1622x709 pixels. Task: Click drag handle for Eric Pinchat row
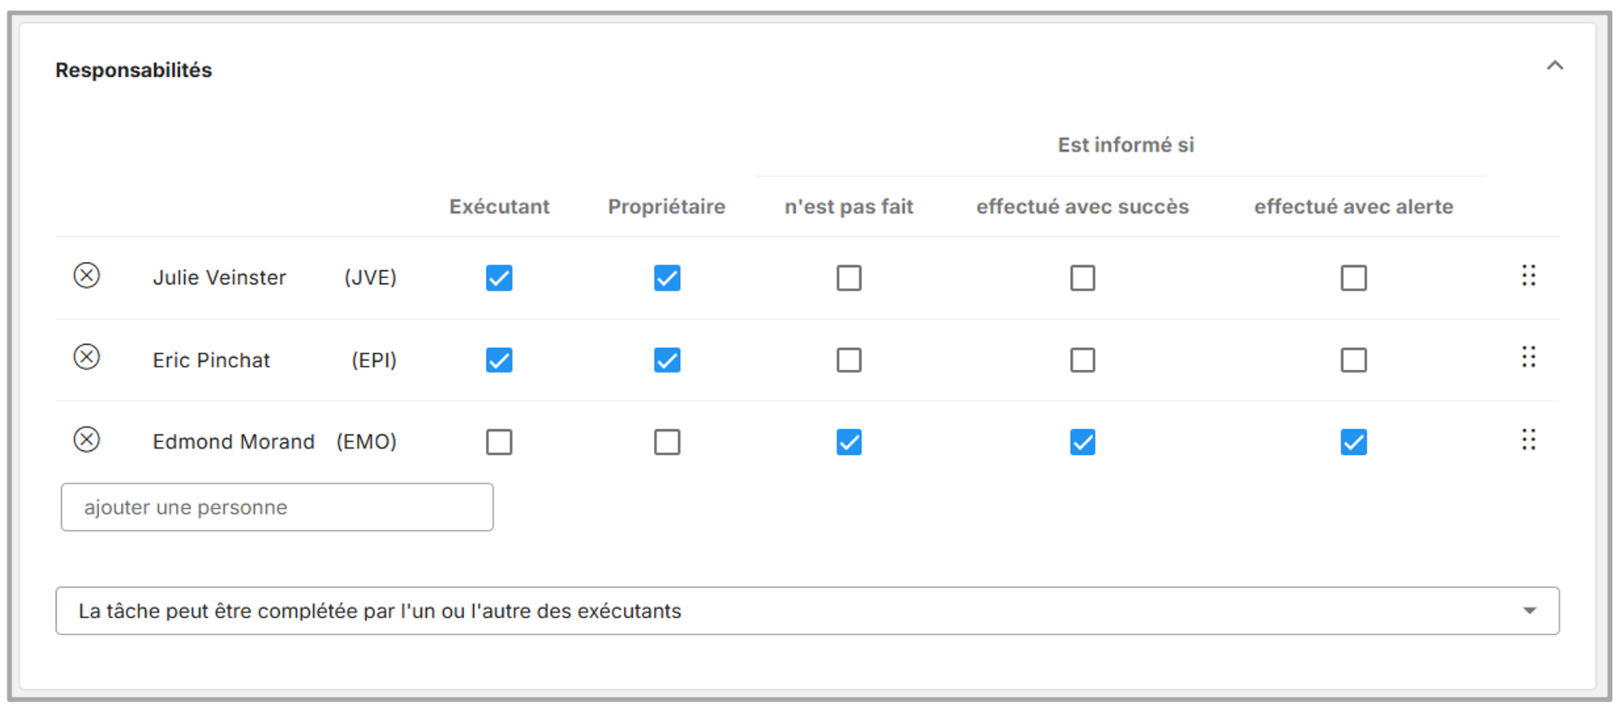click(x=1529, y=357)
